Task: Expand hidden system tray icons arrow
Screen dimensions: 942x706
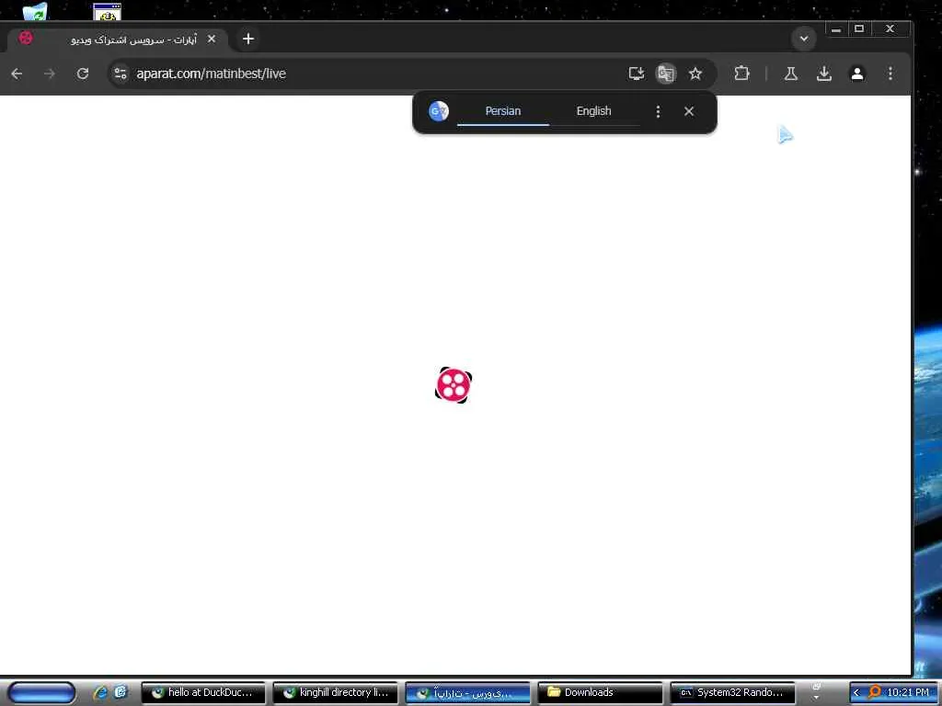Action: coord(856,693)
